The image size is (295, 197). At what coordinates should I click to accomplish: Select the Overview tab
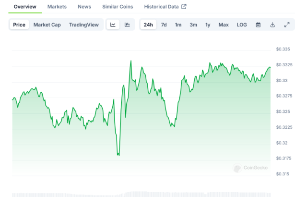pyautogui.click(x=25, y=7)
